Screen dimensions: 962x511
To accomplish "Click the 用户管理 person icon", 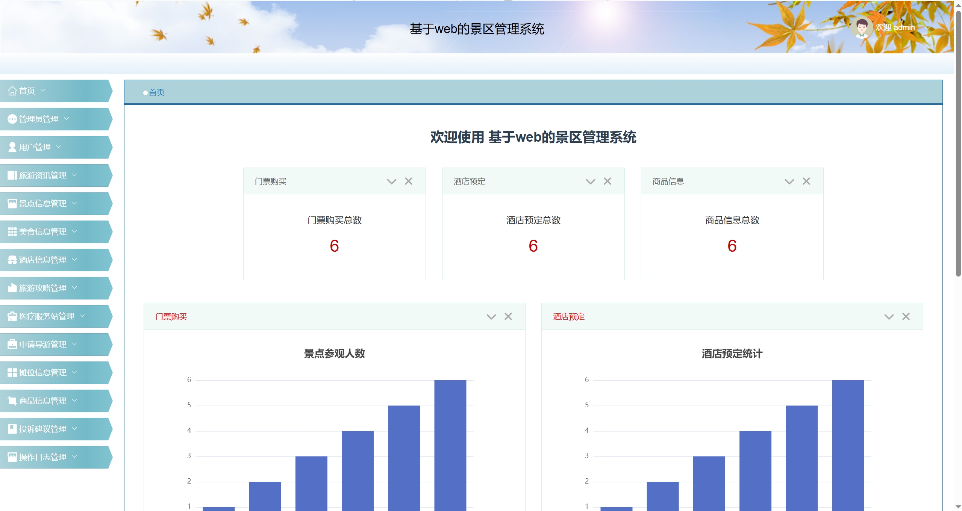I will coord(12,147).
